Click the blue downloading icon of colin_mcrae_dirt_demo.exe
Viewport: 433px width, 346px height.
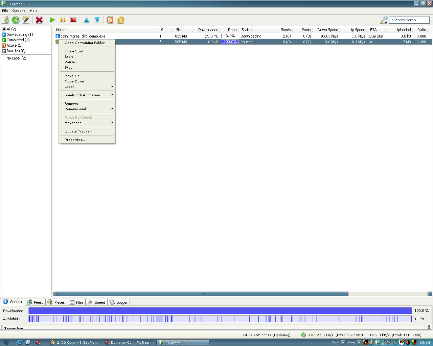click(58, 36)
